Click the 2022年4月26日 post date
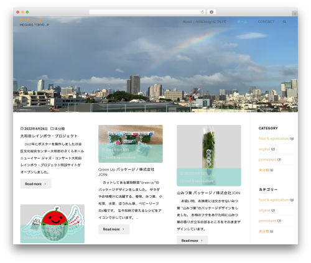 [36, 129]
